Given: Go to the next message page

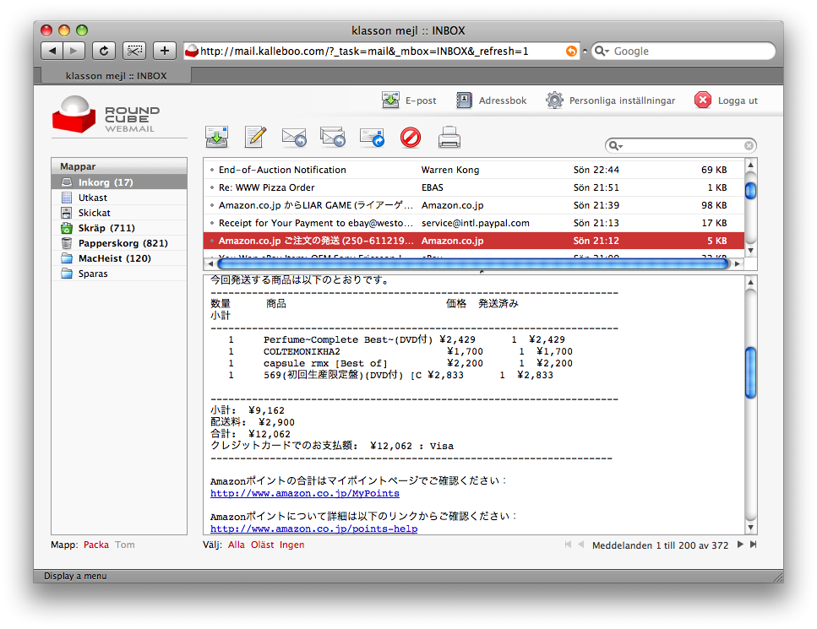Looking at the screenshot, I should coord(740,545).
